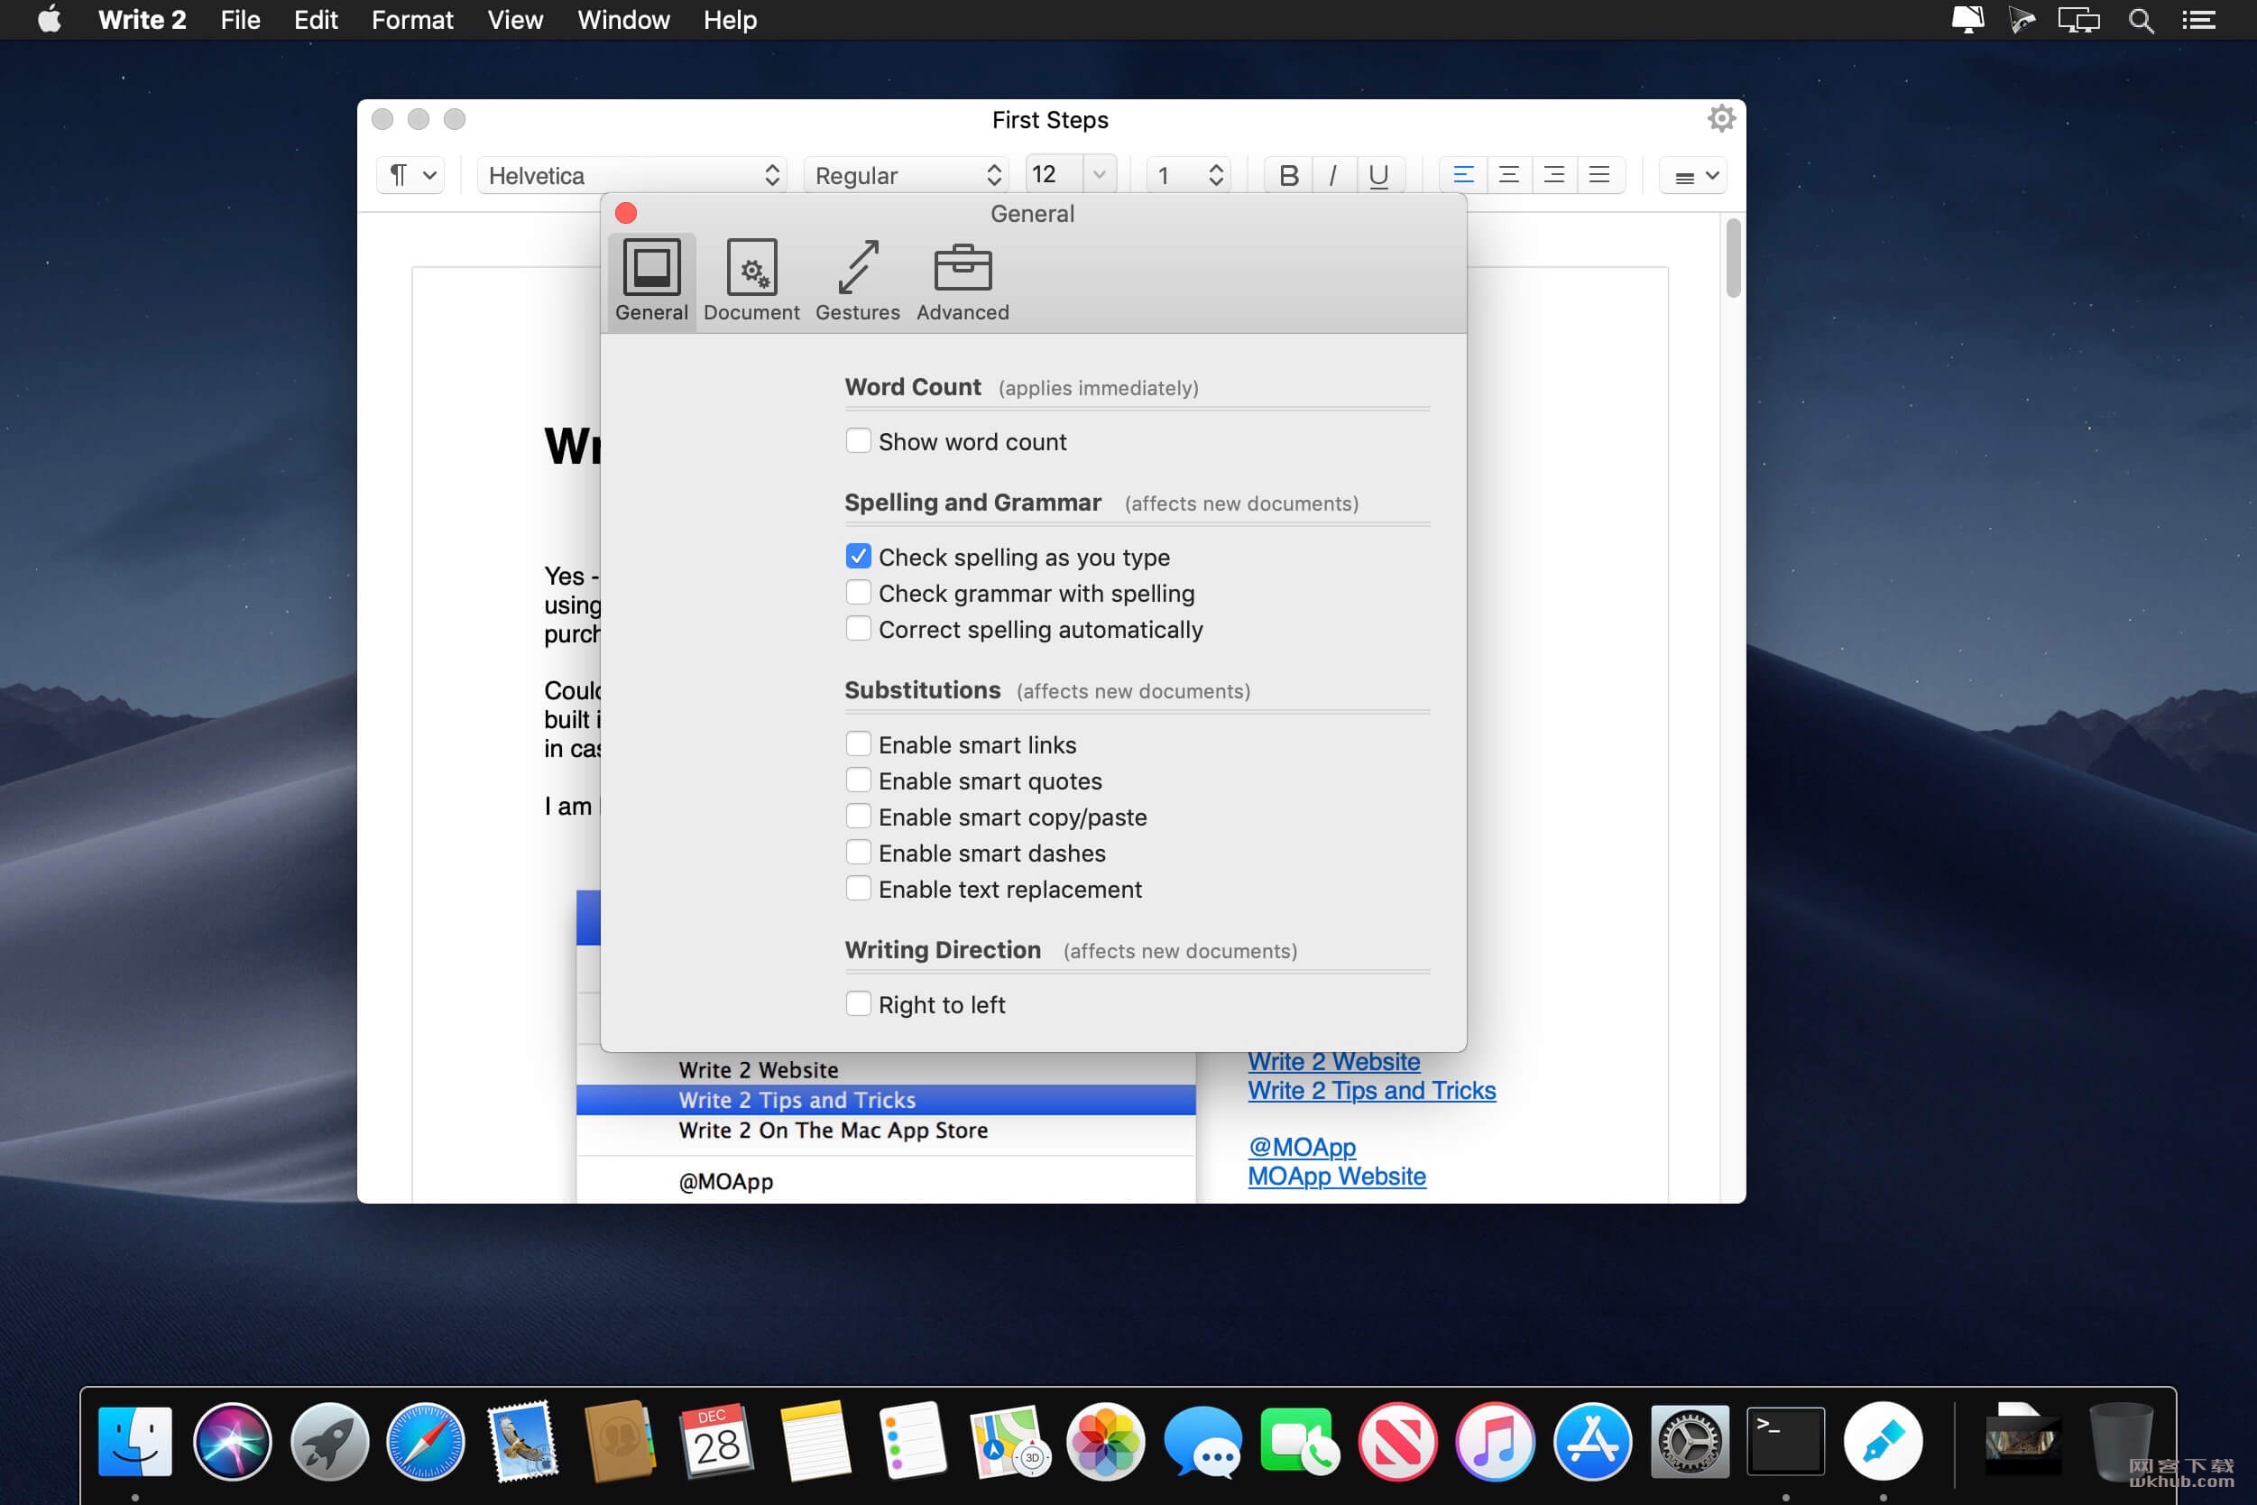Select Write 2 On The Mac App Store row
The width and height of the screenshot is (2257, 1505).
click(886, 1131)
